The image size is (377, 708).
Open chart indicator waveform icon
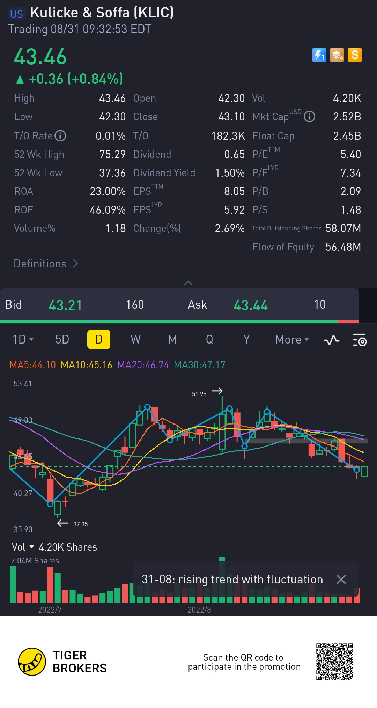(332, 340)
